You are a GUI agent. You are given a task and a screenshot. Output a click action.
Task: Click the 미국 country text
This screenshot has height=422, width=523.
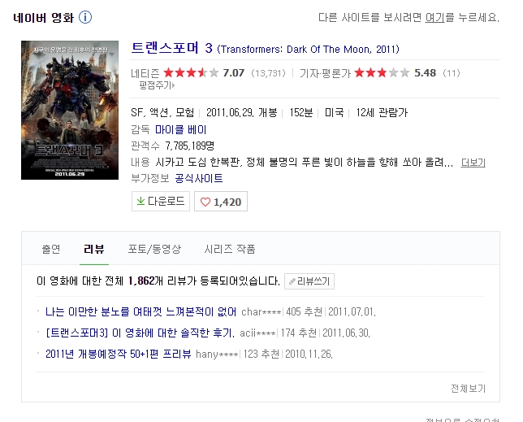point(334,113)
